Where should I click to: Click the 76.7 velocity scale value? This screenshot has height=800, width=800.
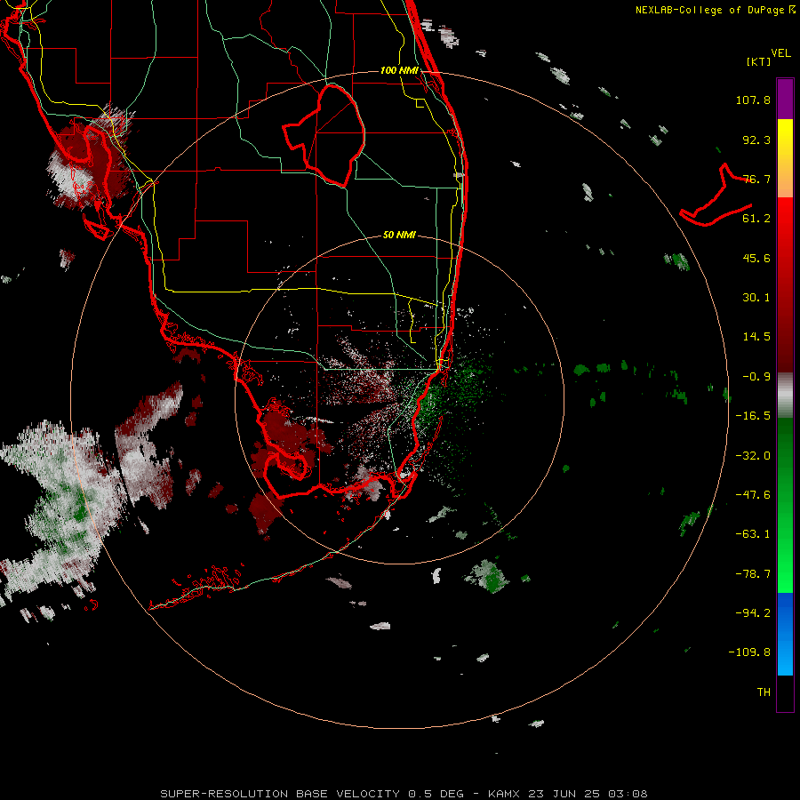tap(756, 179)
